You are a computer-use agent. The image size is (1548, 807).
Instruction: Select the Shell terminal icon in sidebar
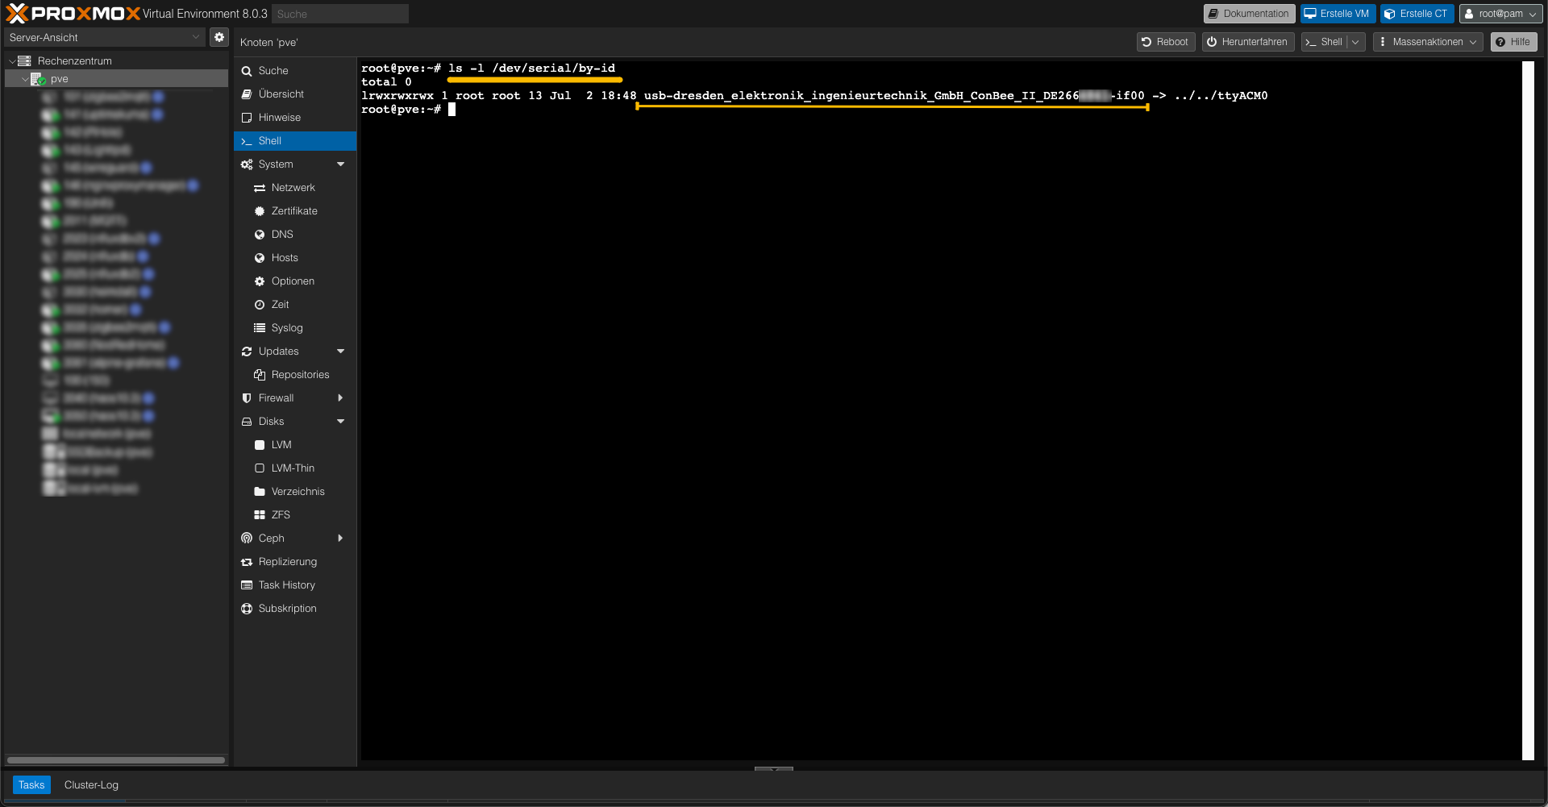[x=247, y=140]
